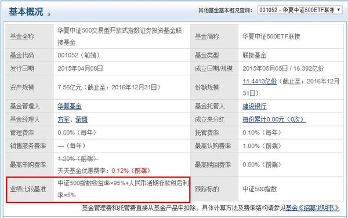Screen dimensions: 348x218
Task: Click the 成立来分红 label cell
Action: pos(215,119)
